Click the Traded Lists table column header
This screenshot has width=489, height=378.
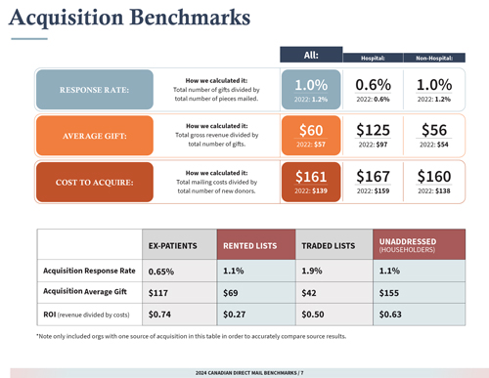(x=334, y=244)
